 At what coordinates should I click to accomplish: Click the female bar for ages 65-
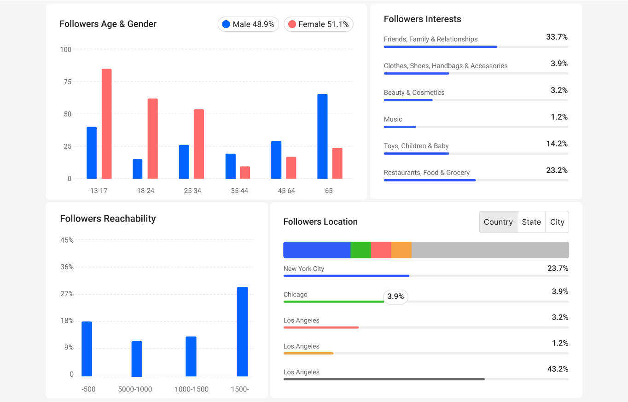tap(337, 163)
